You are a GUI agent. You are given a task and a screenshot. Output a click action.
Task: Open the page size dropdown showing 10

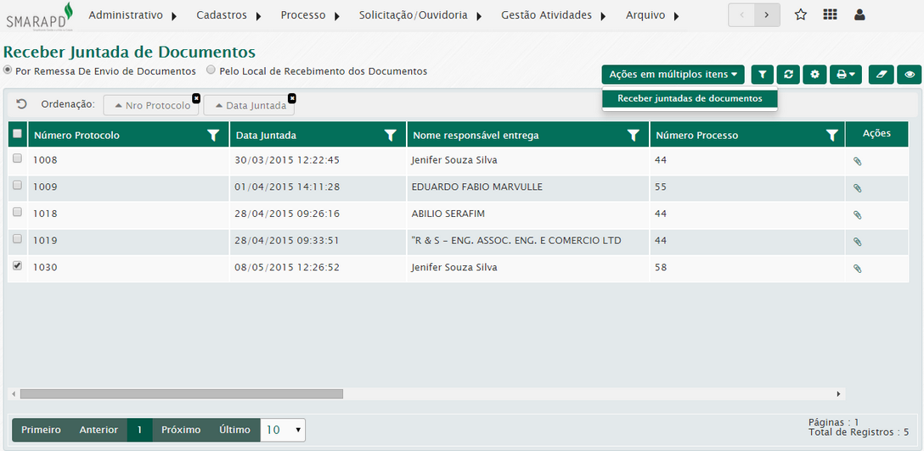click(x=283, y=430)
